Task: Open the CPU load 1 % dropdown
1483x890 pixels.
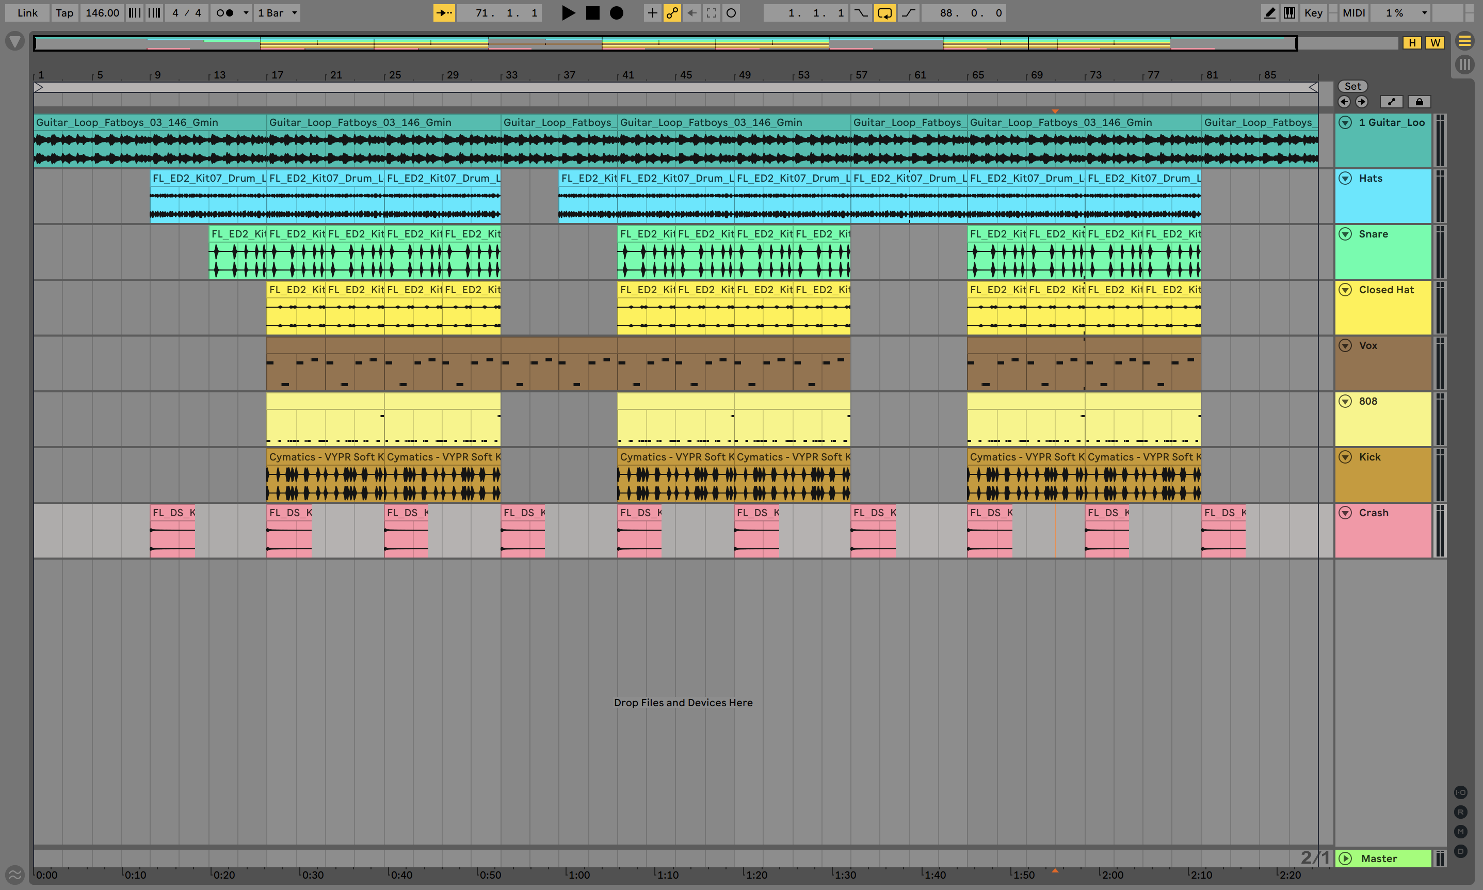Action: coord(1401,12)
